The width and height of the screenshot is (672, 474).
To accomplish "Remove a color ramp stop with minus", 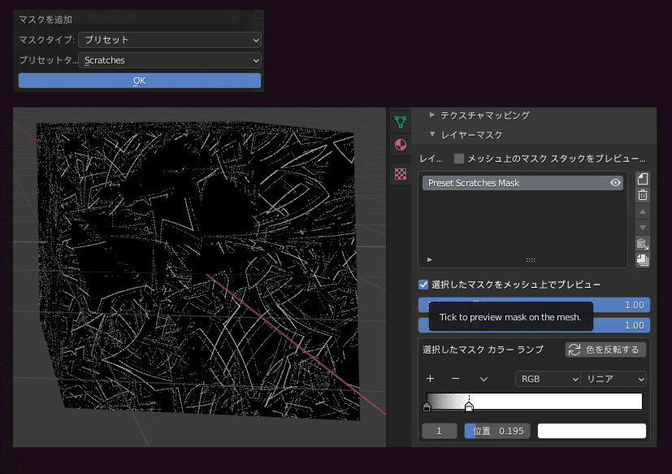I will point(456,379).
